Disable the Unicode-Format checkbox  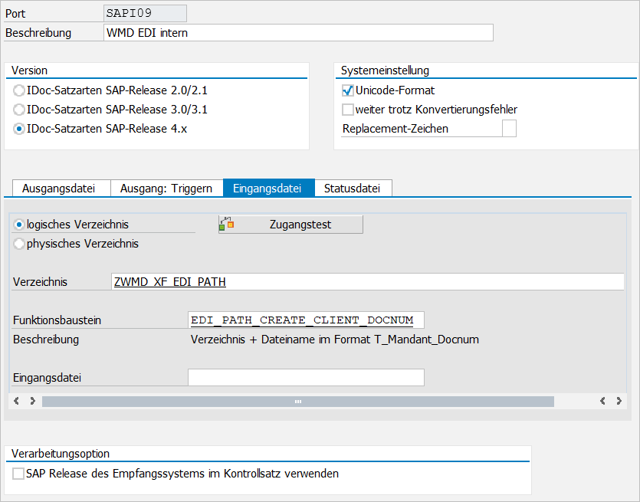[x=348, y=90]
